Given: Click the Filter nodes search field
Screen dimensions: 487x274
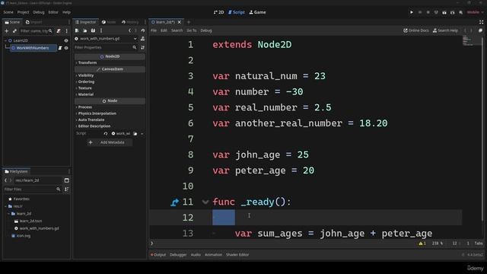Looking at the screenshot, I should pyautogui.click(x=36, y=31).
